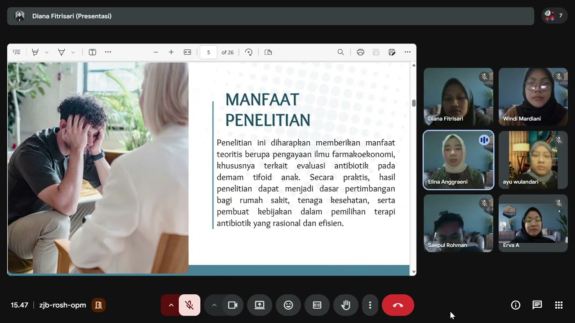Image resolution: width=575 pixels, height=323 pixels.
Task: Switch to two-page view icon
Action: click(268, 52)
